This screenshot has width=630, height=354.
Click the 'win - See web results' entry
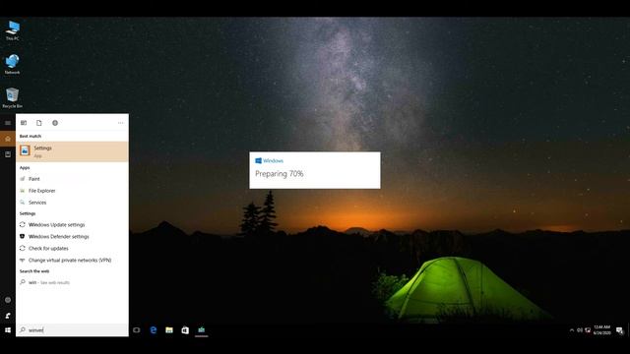(x=72, y=282)
